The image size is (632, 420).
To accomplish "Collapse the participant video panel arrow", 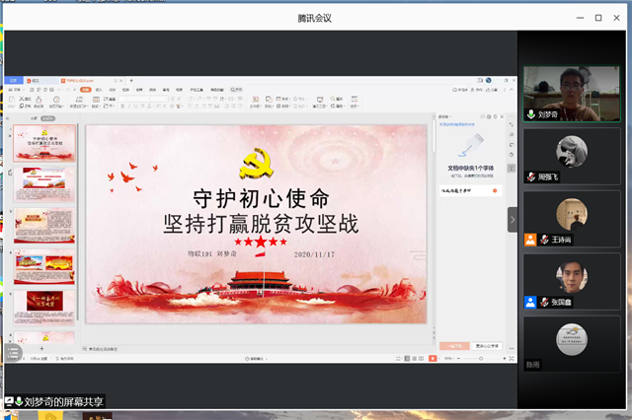I will pyautogui.click(x=513, y=219).
